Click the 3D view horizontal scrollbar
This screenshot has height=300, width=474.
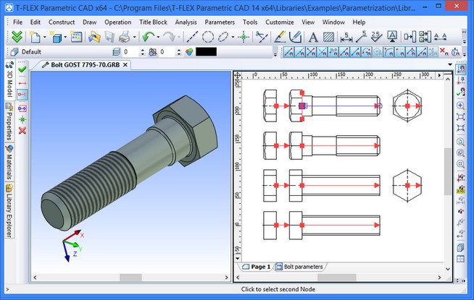click(130, 279)
